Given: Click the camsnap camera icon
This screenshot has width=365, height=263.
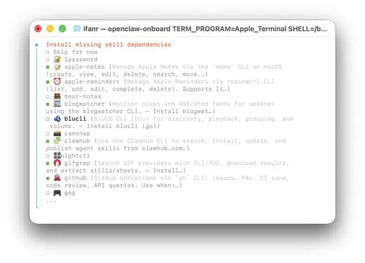Looking at the screenshot, I should coord(58,133).
